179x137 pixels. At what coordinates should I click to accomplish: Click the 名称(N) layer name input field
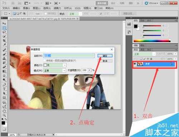[x=69, y=56]
